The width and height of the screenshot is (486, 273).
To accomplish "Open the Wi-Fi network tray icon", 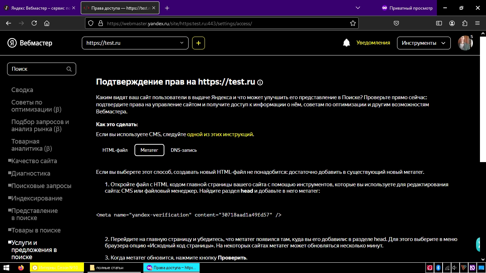I will [x=447, y=268].
